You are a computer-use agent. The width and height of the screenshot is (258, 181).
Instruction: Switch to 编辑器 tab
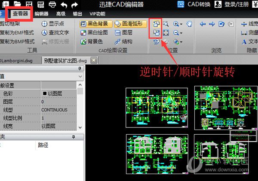pos(41,14)
